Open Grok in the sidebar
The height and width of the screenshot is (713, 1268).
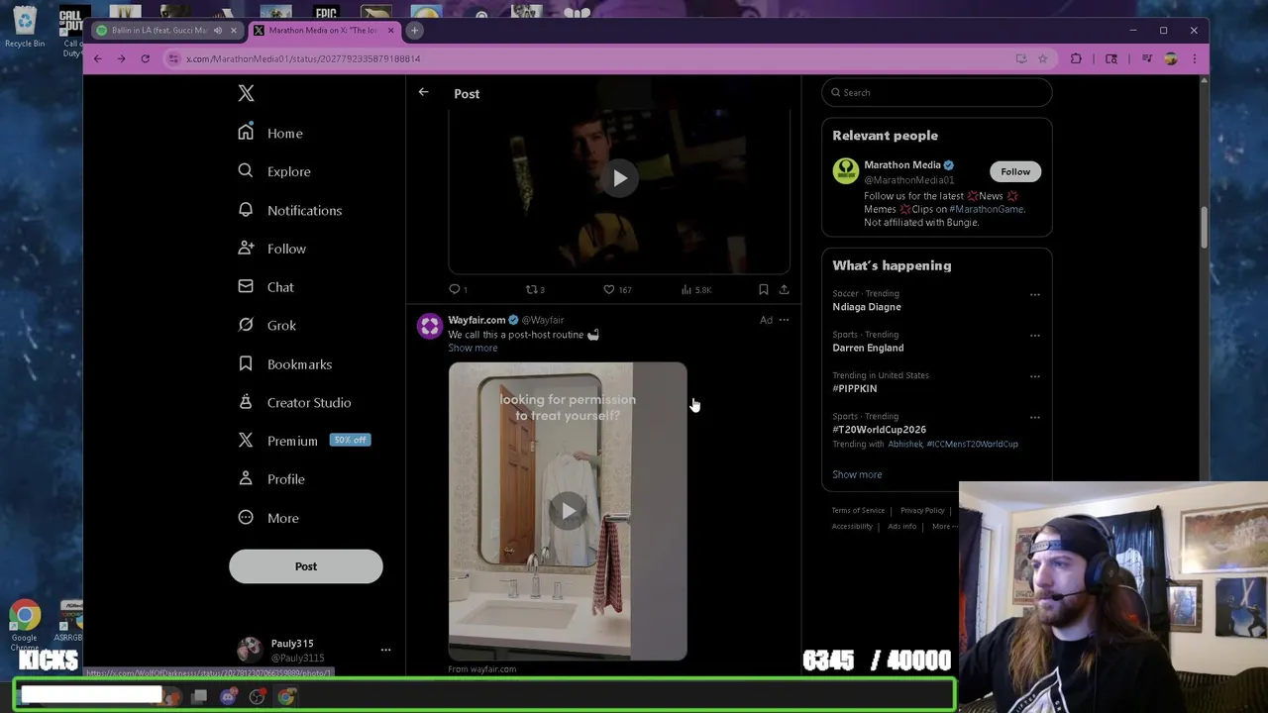(267, 325)
